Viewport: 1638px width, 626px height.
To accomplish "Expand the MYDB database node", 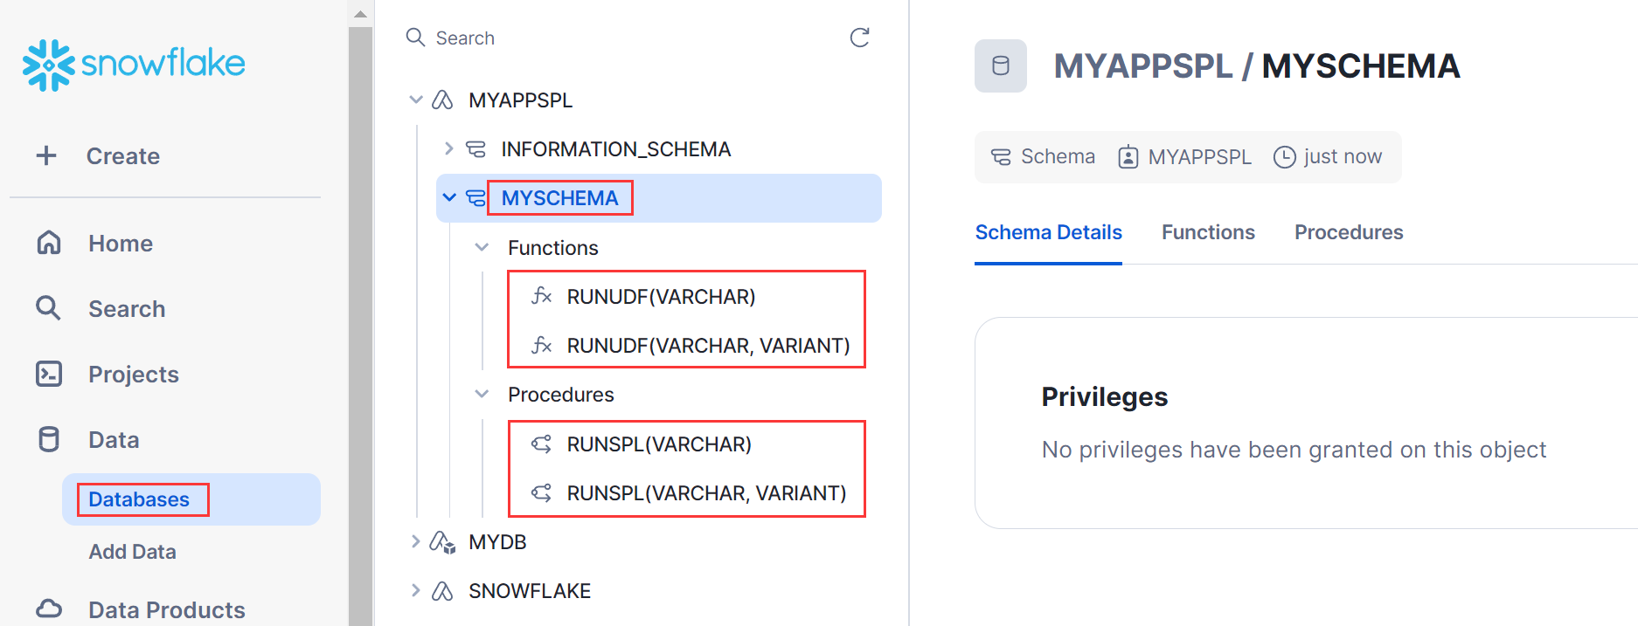I will (x=416, y=541).
